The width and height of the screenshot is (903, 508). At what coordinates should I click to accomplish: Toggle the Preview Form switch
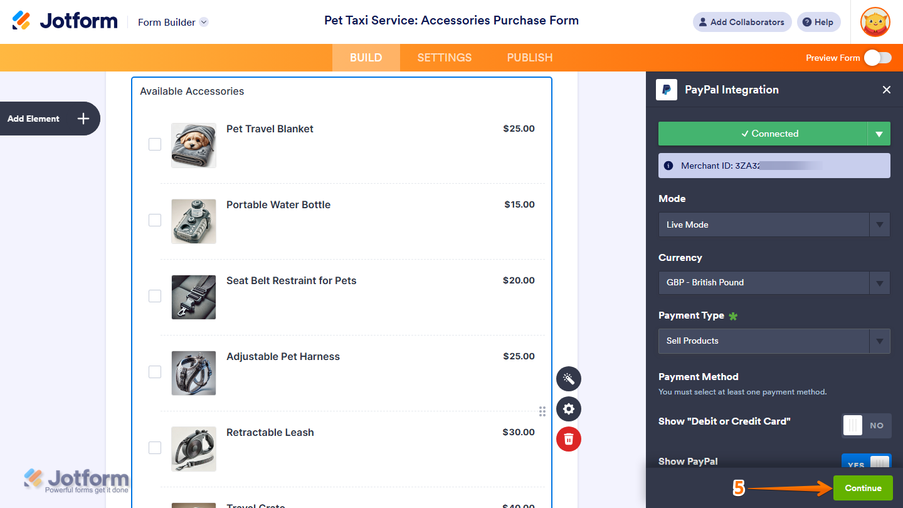877,58
